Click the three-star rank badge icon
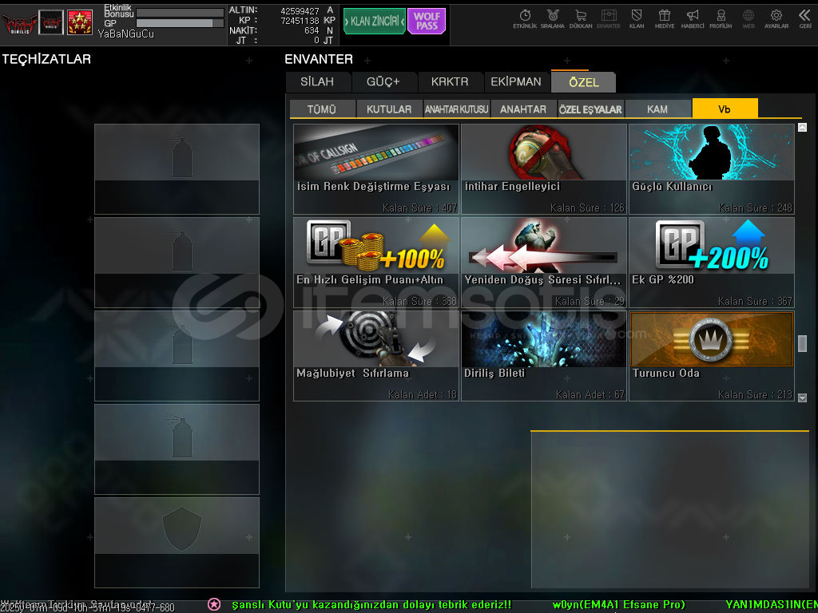This screenshot has width=818, height=613. tap(80, 22)
